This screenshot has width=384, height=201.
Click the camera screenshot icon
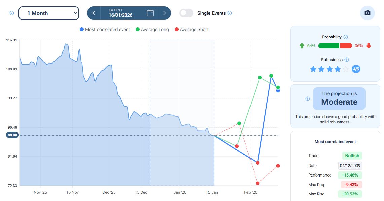click(367, 13)
